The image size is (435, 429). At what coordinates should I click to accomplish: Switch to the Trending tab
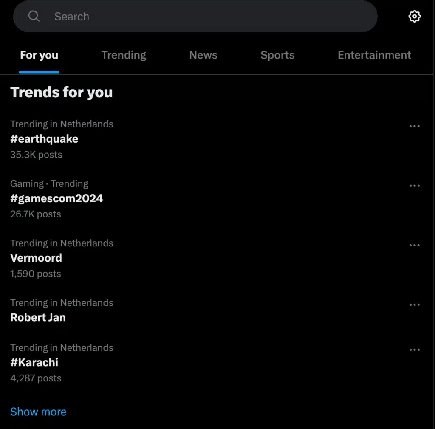point(124,55)
